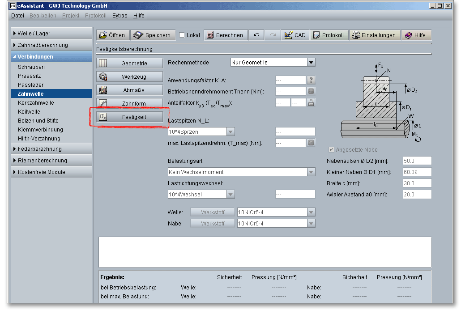
Task: Toggle the Abgesetzte Nabe checkbox
Action: coord(331,150)
